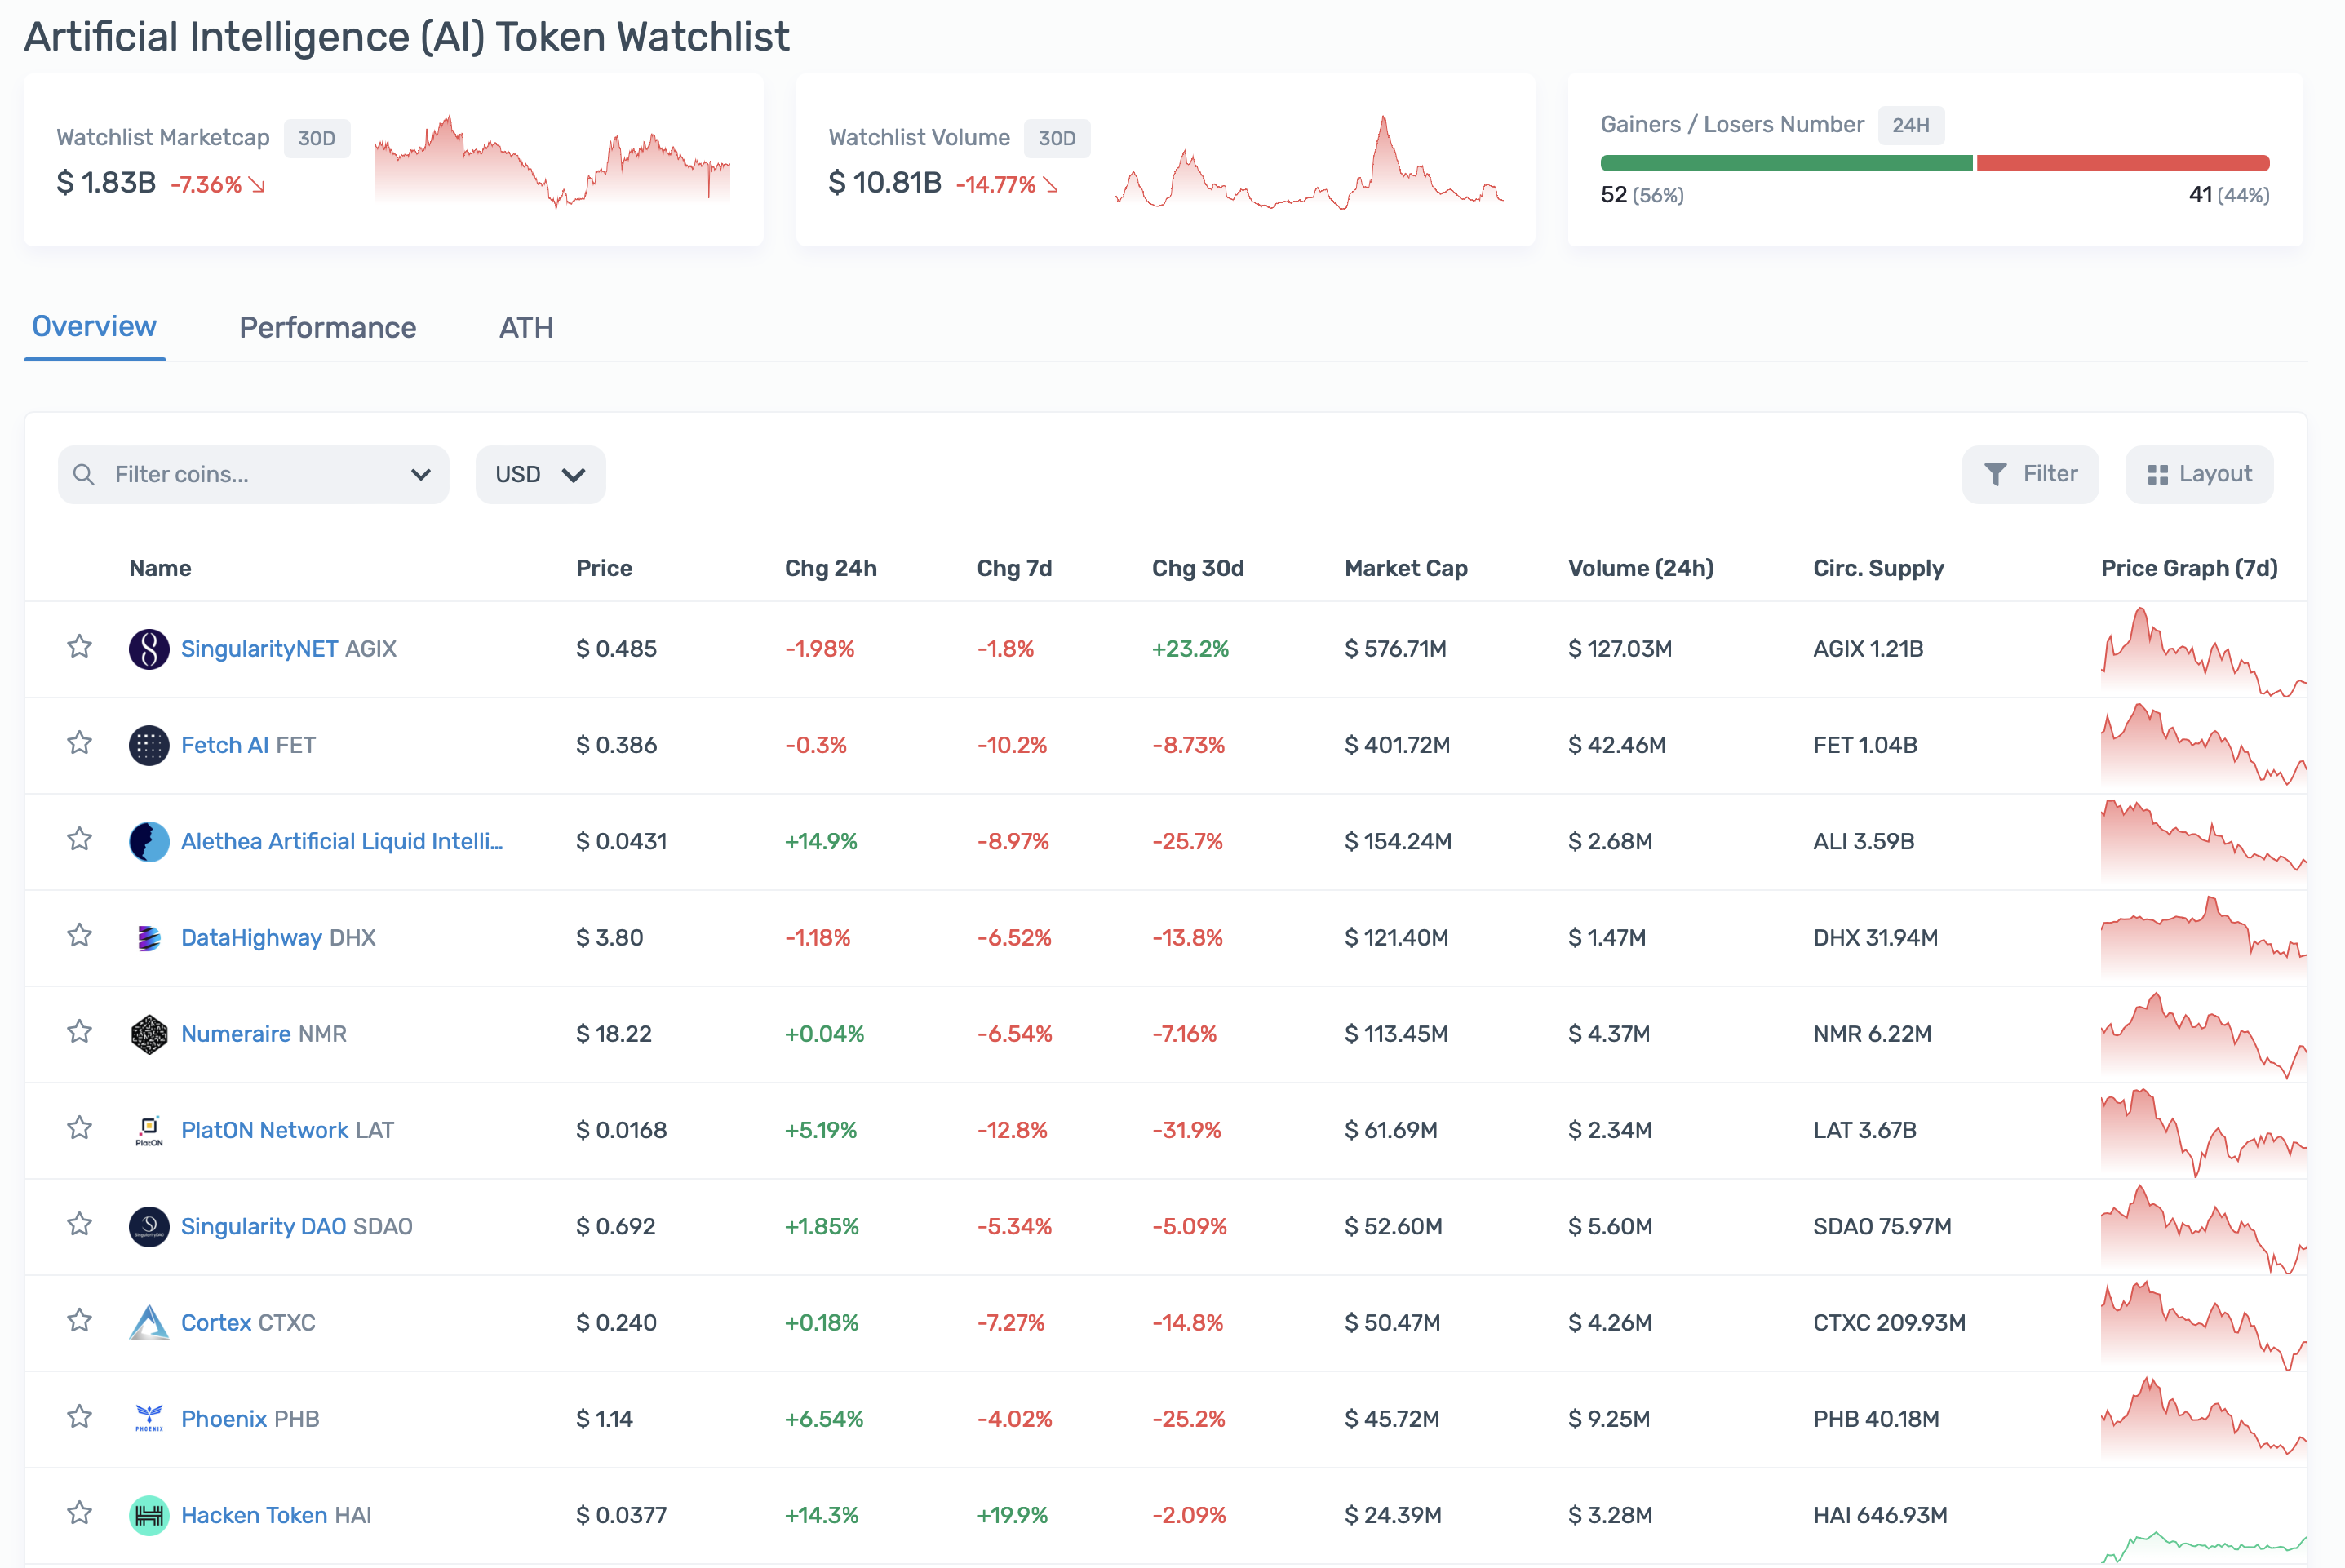Change Watchlist Volume 30D period

click(x=1057, y=138)
